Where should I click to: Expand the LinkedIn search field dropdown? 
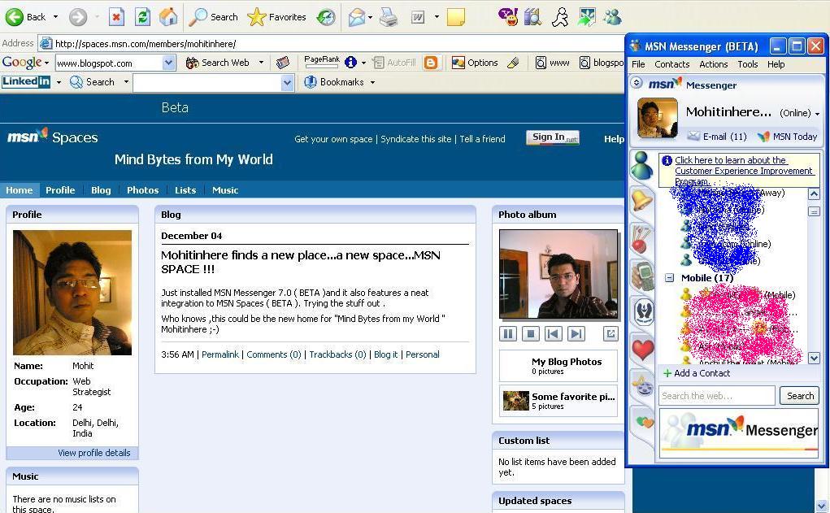(x=288, y=83)
